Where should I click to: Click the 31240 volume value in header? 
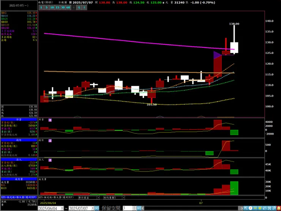(x=179, y=3)
